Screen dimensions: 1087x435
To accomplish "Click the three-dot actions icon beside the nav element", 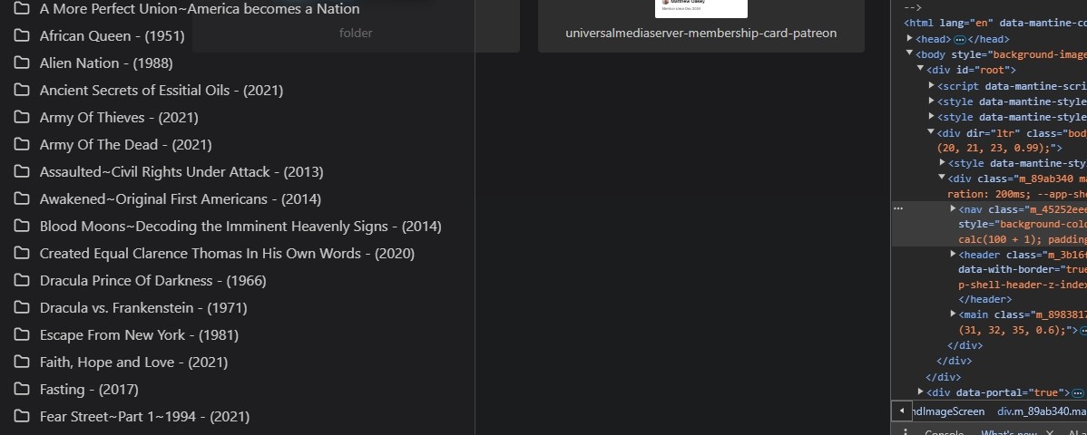I will (x=898, y=208).
